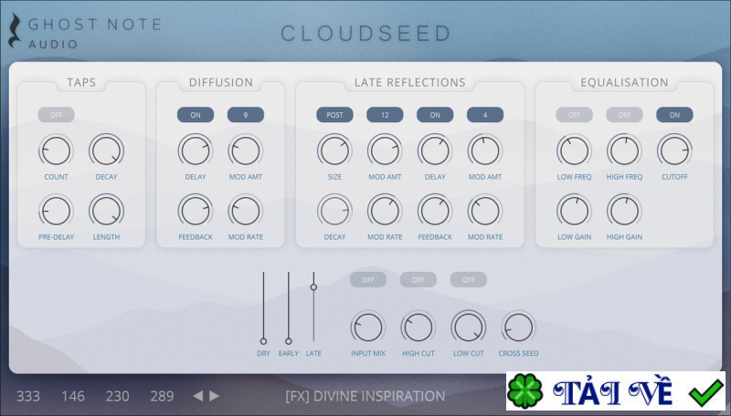Click the Late Reflections DELAY knob
This screenshot has width=731, height=416.
point(435,151)
